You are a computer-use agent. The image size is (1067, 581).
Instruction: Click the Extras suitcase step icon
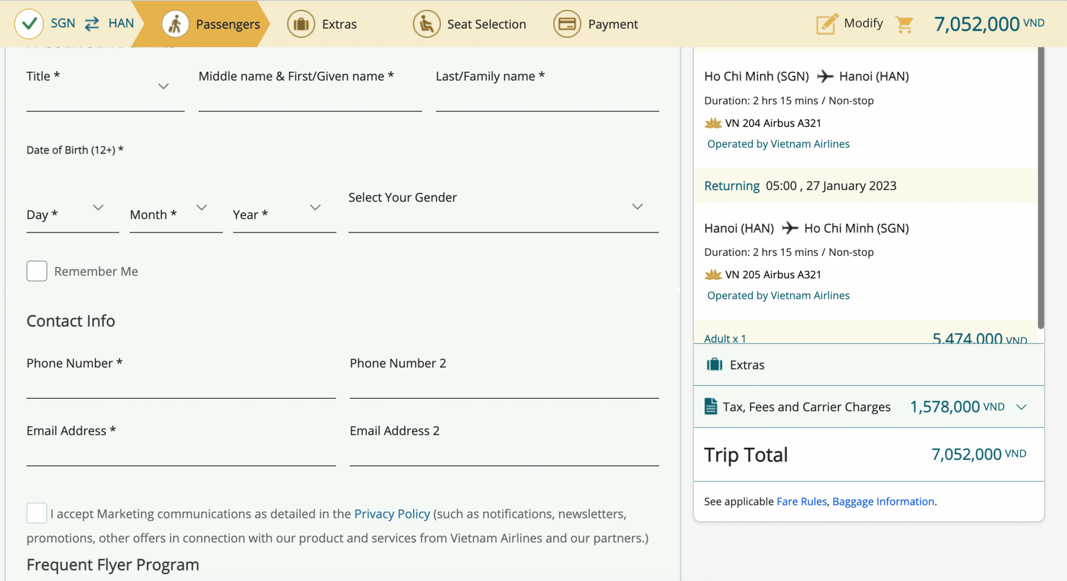[301, 24]
